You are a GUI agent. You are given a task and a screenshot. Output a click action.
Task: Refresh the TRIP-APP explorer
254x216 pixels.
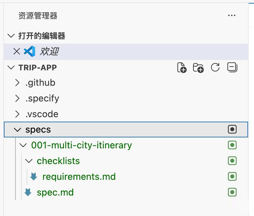coord(215,67)
